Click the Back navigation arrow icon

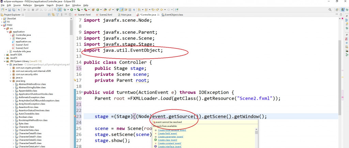click(161, 10)
